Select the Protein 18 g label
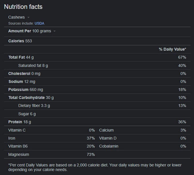The width and height of the screenshot is (194, 175). pos(19,122)
